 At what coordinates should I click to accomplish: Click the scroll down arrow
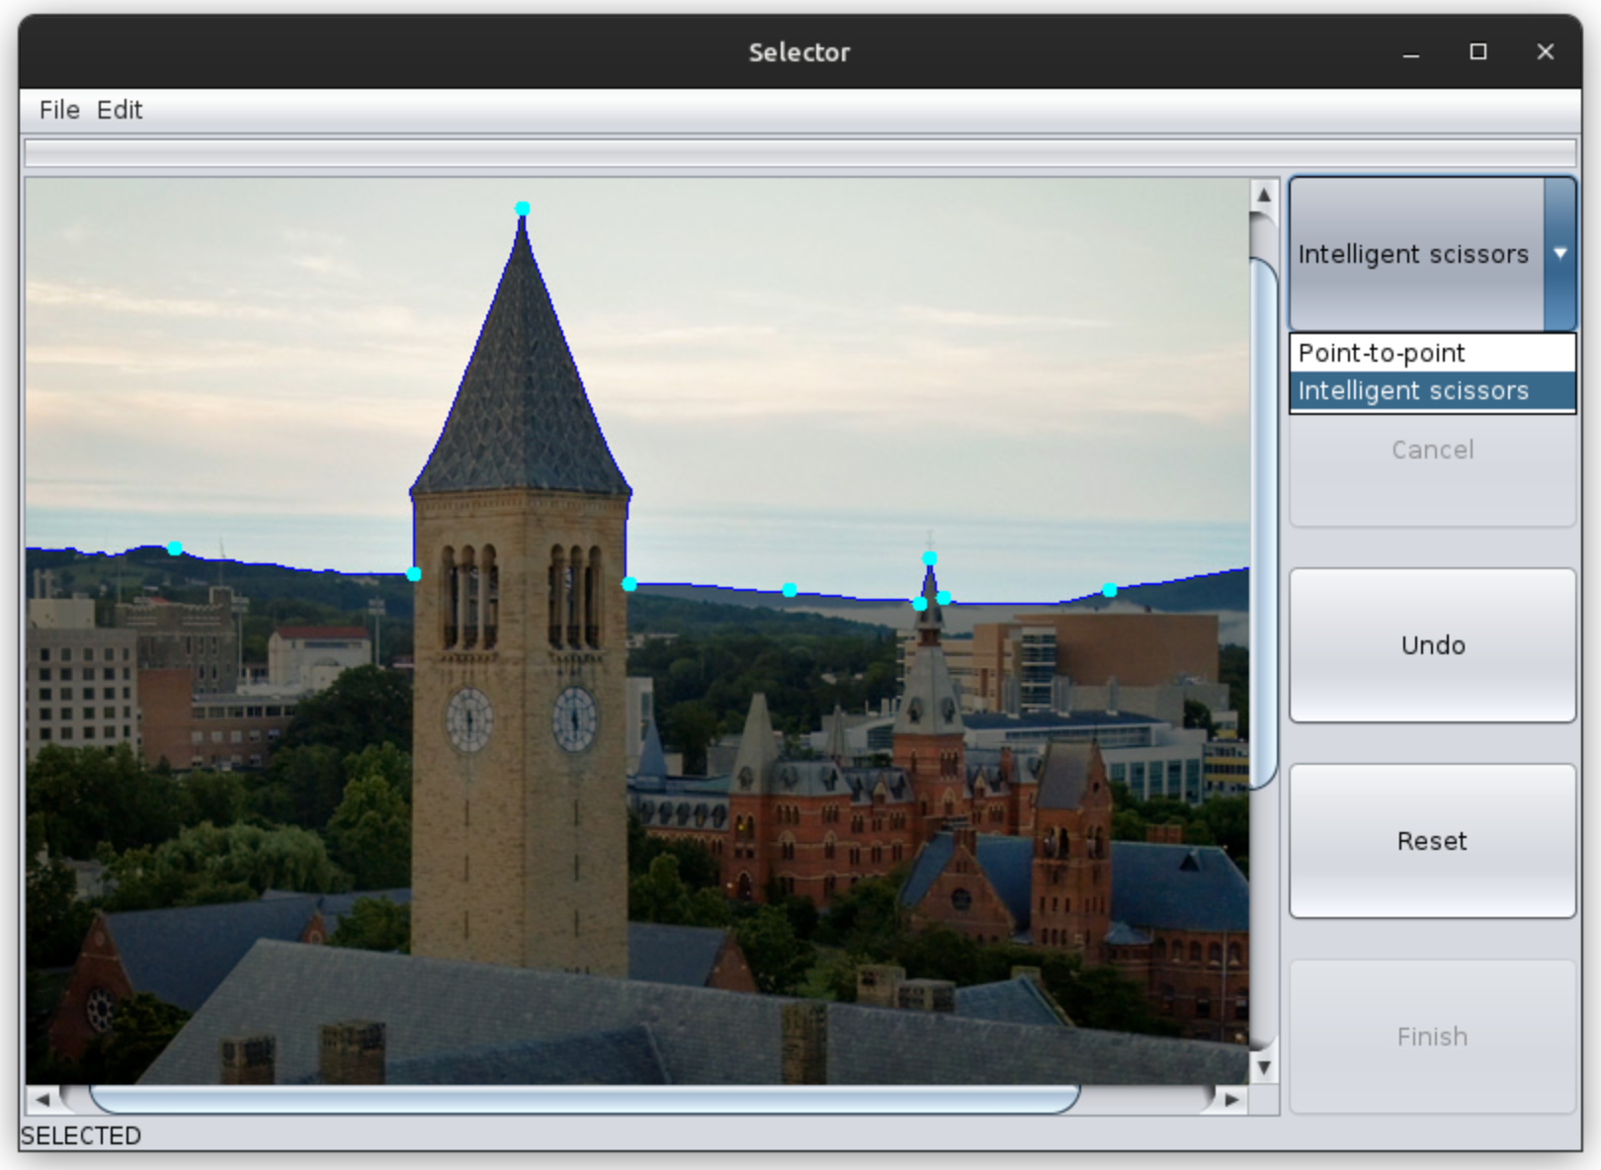(x=1263, y=1067)
